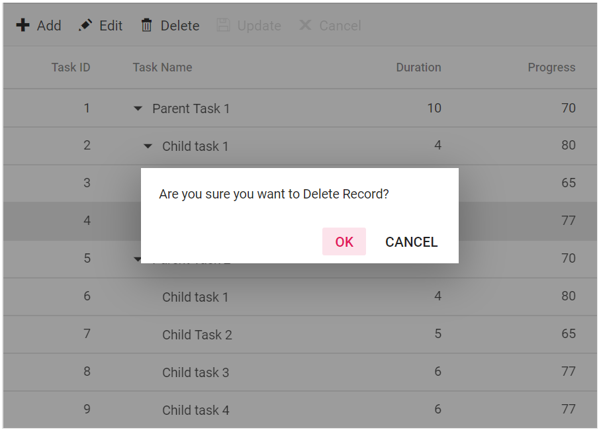
Task: Dismiss the dialog with CANCEL
Action: coord(411,241)
